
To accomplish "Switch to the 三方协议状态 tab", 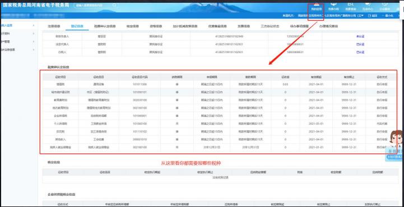I will (270, 26).
